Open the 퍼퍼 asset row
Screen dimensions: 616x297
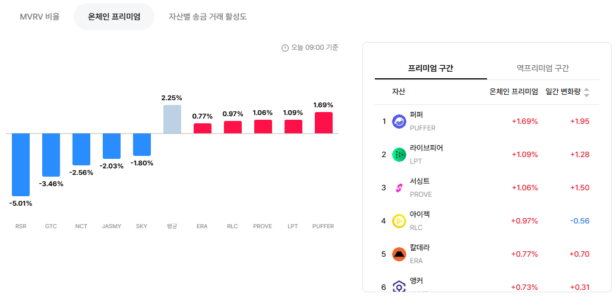point(487,122)
